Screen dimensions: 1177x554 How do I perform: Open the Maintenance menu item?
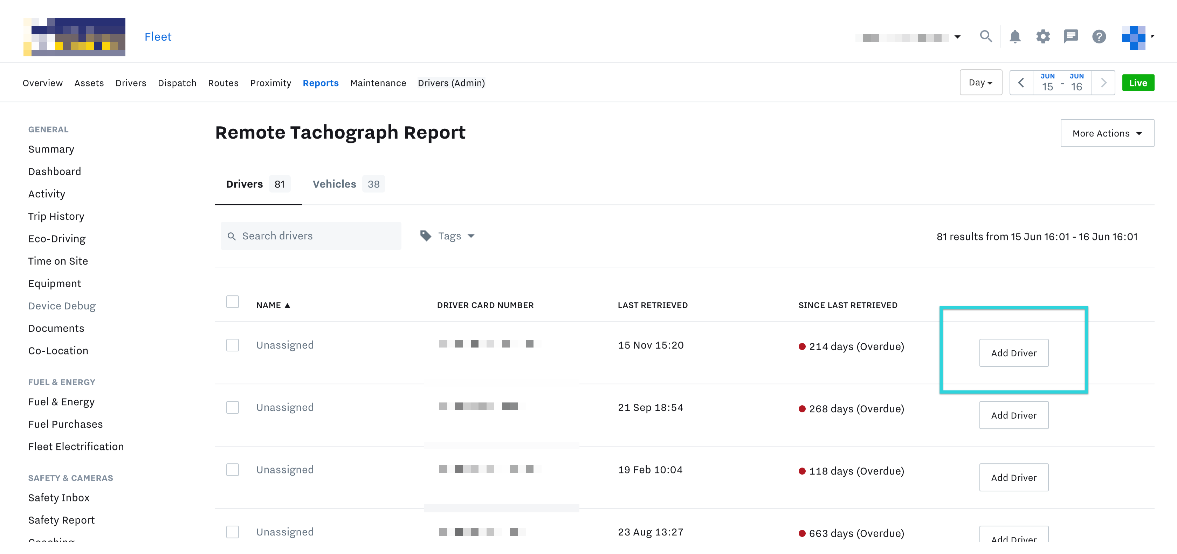coord(378,83)
